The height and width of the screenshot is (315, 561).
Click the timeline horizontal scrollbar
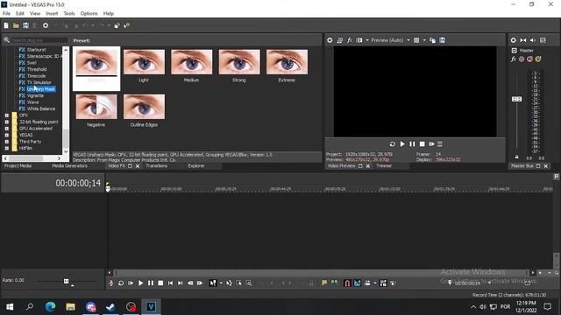coord(321,273)
